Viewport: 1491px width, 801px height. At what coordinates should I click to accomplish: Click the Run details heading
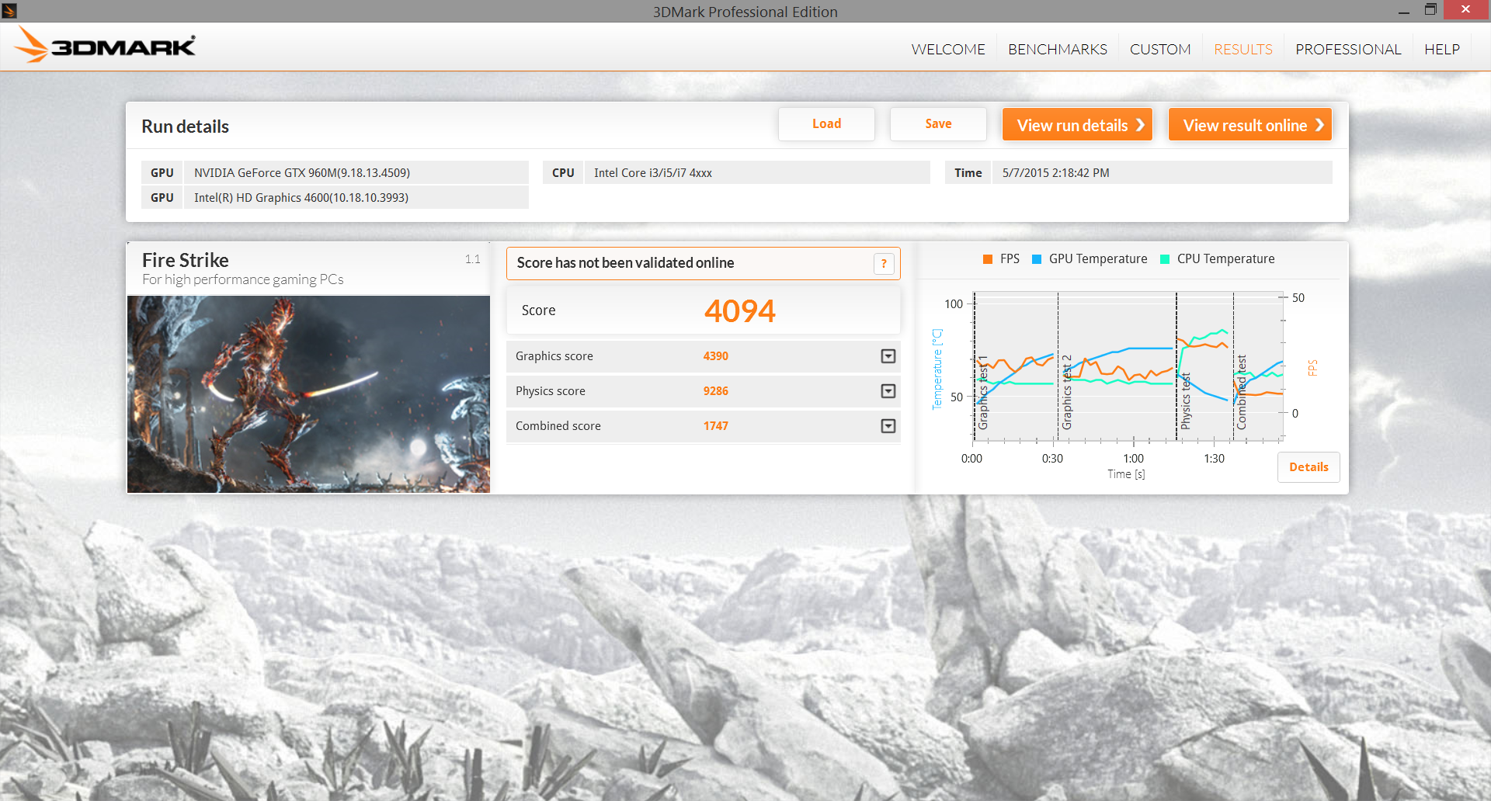coord(185,127)
